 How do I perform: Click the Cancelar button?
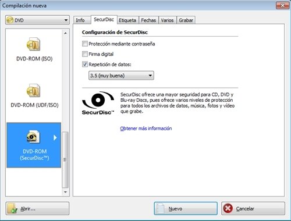[x=253, y=208]
